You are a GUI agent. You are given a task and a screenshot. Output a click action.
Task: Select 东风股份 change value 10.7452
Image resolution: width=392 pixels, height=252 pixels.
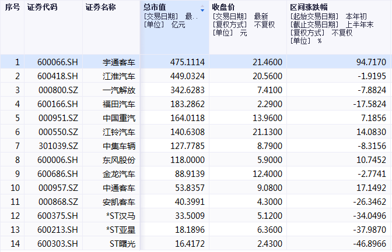click(x=370, y=159)
